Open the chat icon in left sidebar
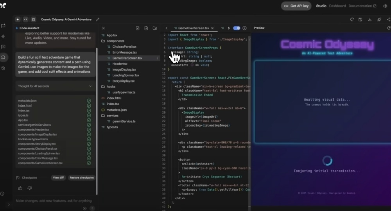391x211 pixels. 3,26
